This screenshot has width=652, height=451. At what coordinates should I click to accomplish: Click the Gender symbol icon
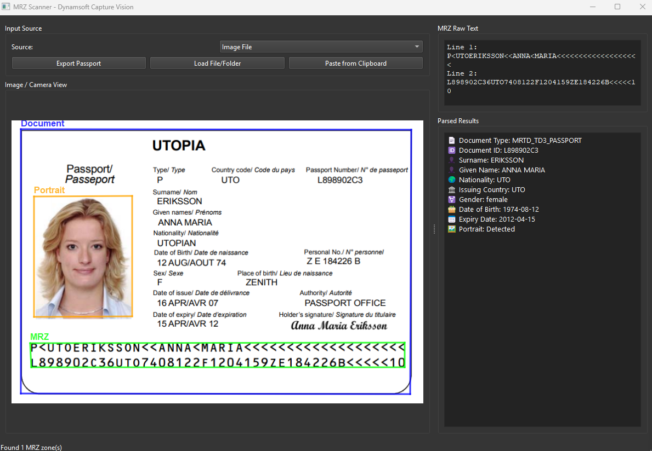coord(451,199)
